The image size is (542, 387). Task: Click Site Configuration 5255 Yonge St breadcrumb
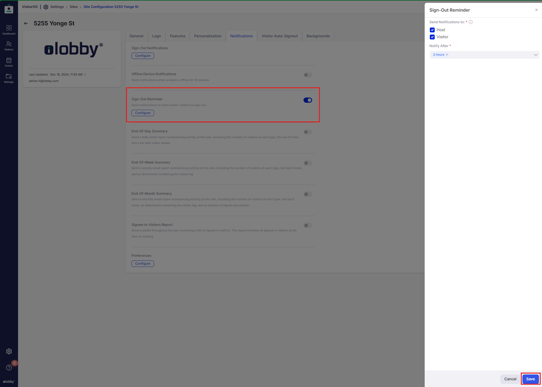tap(111, 7)
